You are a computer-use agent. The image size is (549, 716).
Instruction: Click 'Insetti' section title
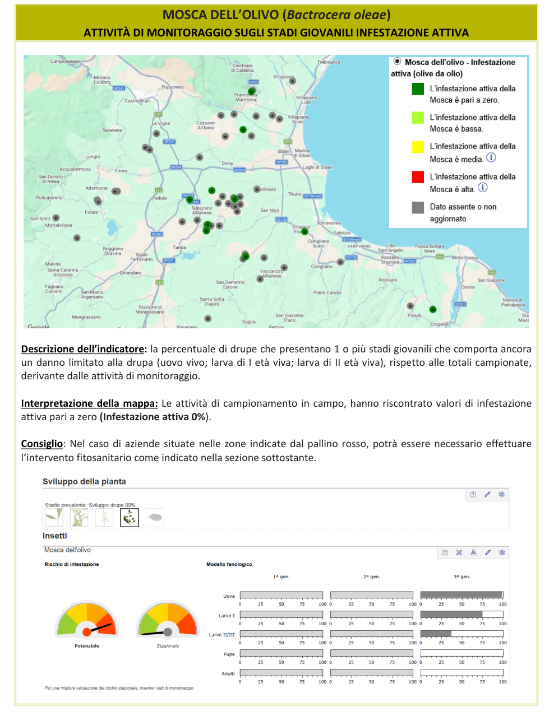(54, 536)
